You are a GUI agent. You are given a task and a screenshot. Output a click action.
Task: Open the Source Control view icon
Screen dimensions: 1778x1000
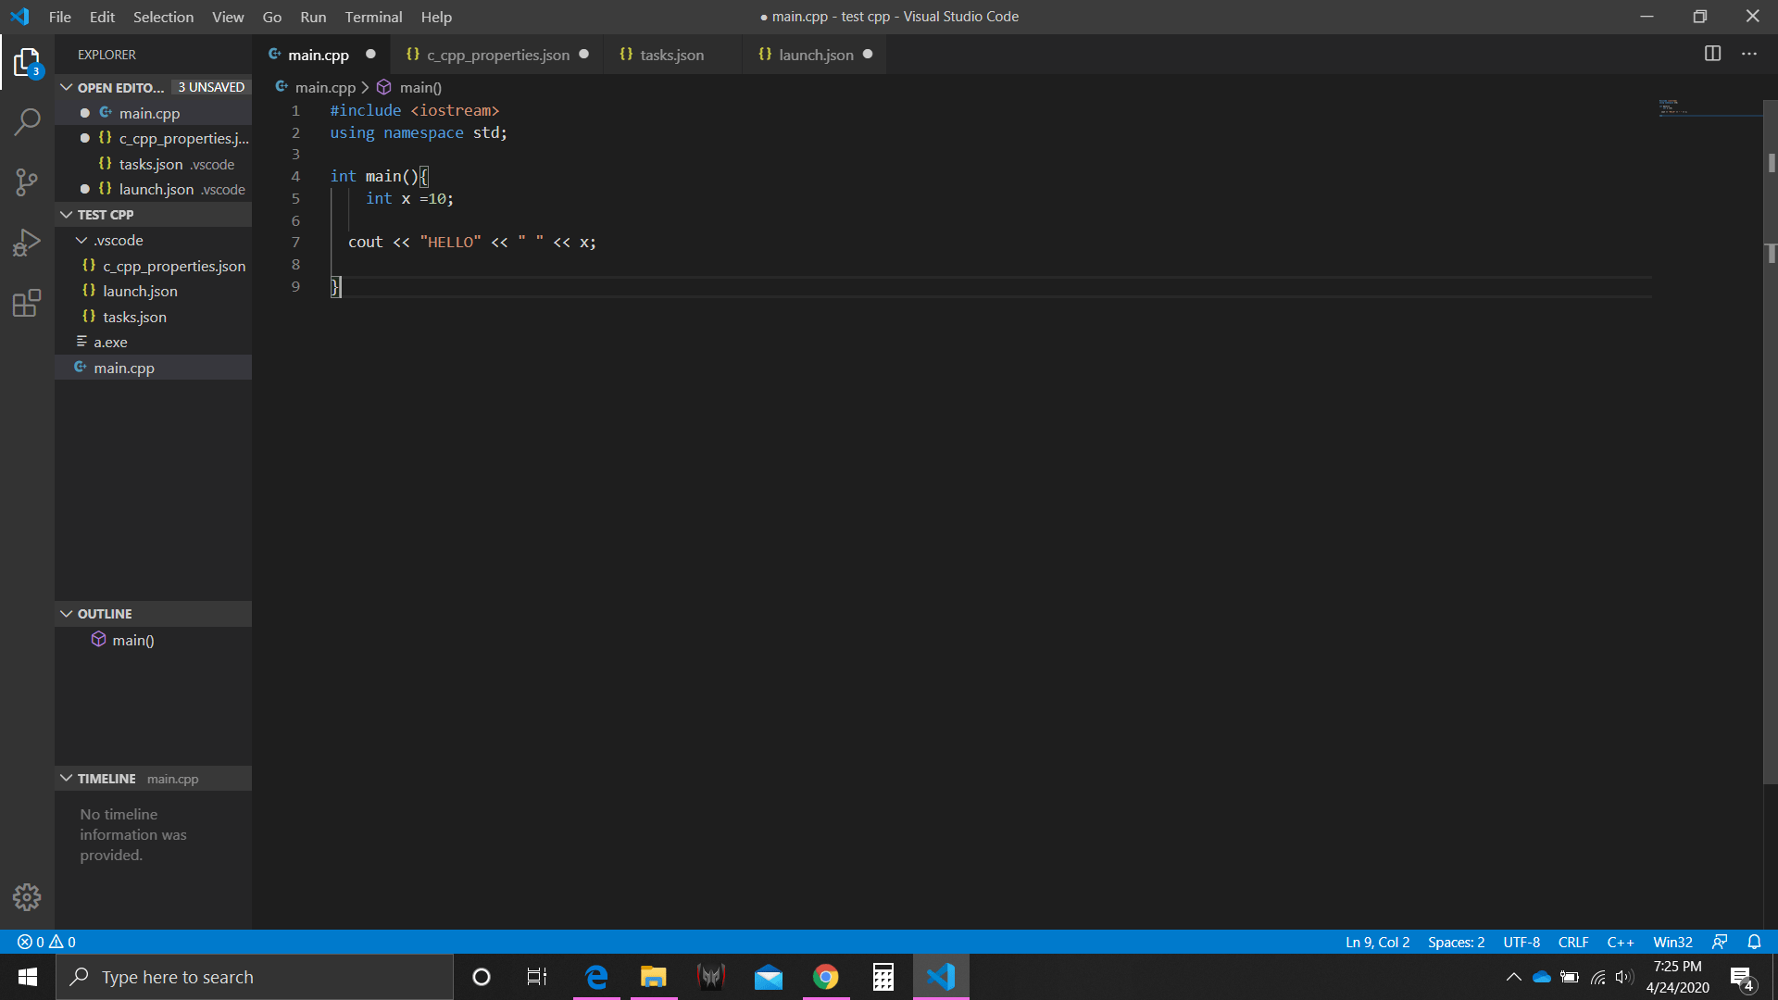click(27, 182)
